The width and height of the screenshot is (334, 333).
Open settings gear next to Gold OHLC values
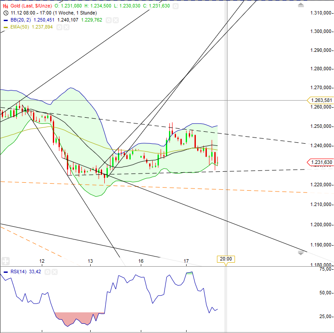click(x=175, y=6)
